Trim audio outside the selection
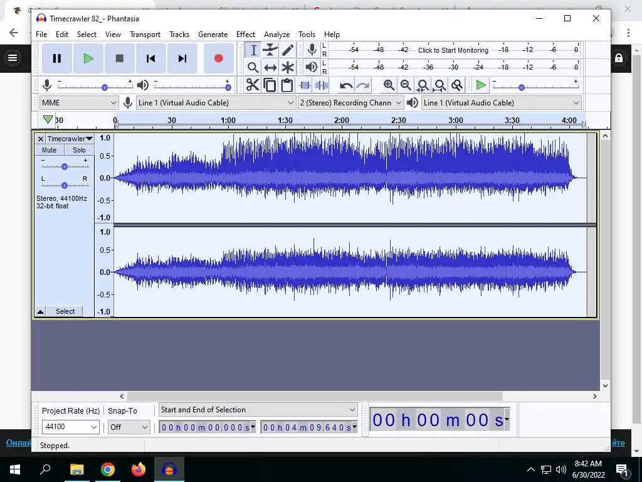 (x=305, y=85)
